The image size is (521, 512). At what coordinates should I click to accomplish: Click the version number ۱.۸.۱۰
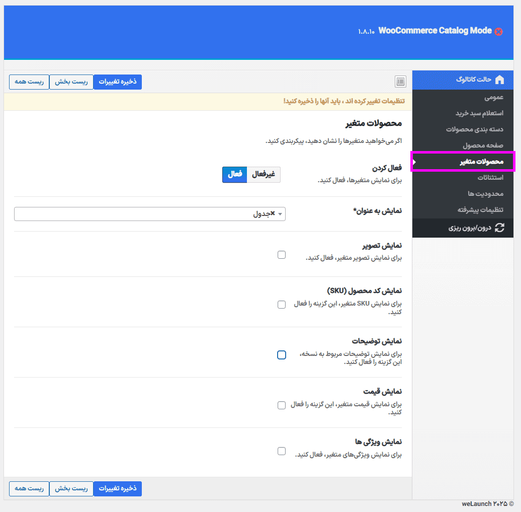[366, 32]
